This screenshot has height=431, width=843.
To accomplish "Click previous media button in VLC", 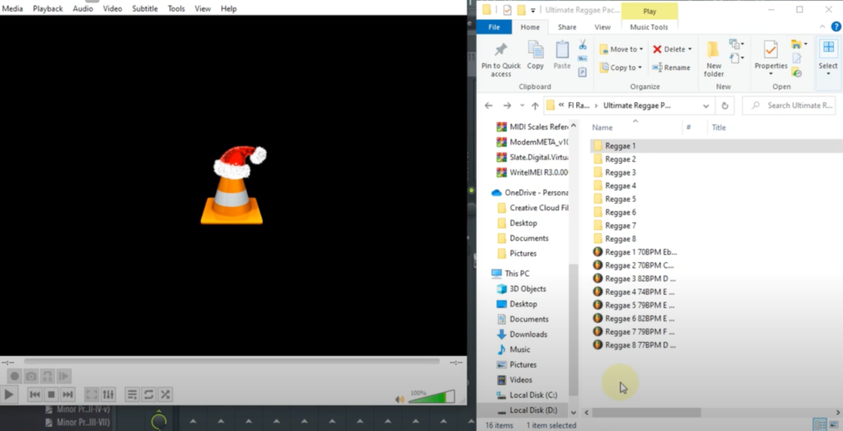I will point(35,395).
